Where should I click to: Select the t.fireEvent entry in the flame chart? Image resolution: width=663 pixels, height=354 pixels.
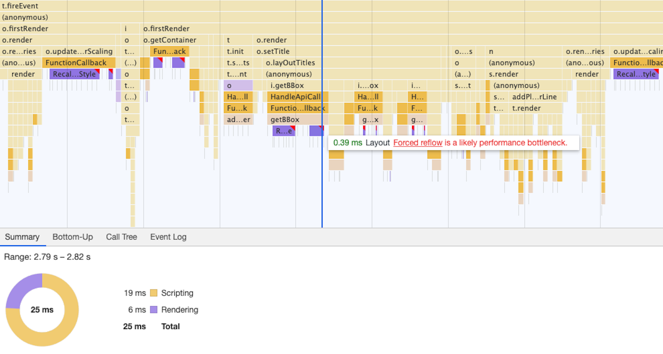pos(19,6)
